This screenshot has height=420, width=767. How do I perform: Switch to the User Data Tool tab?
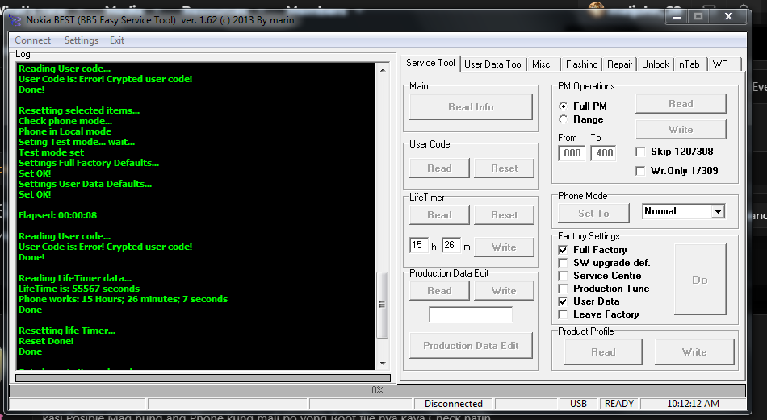coord(493,64)
